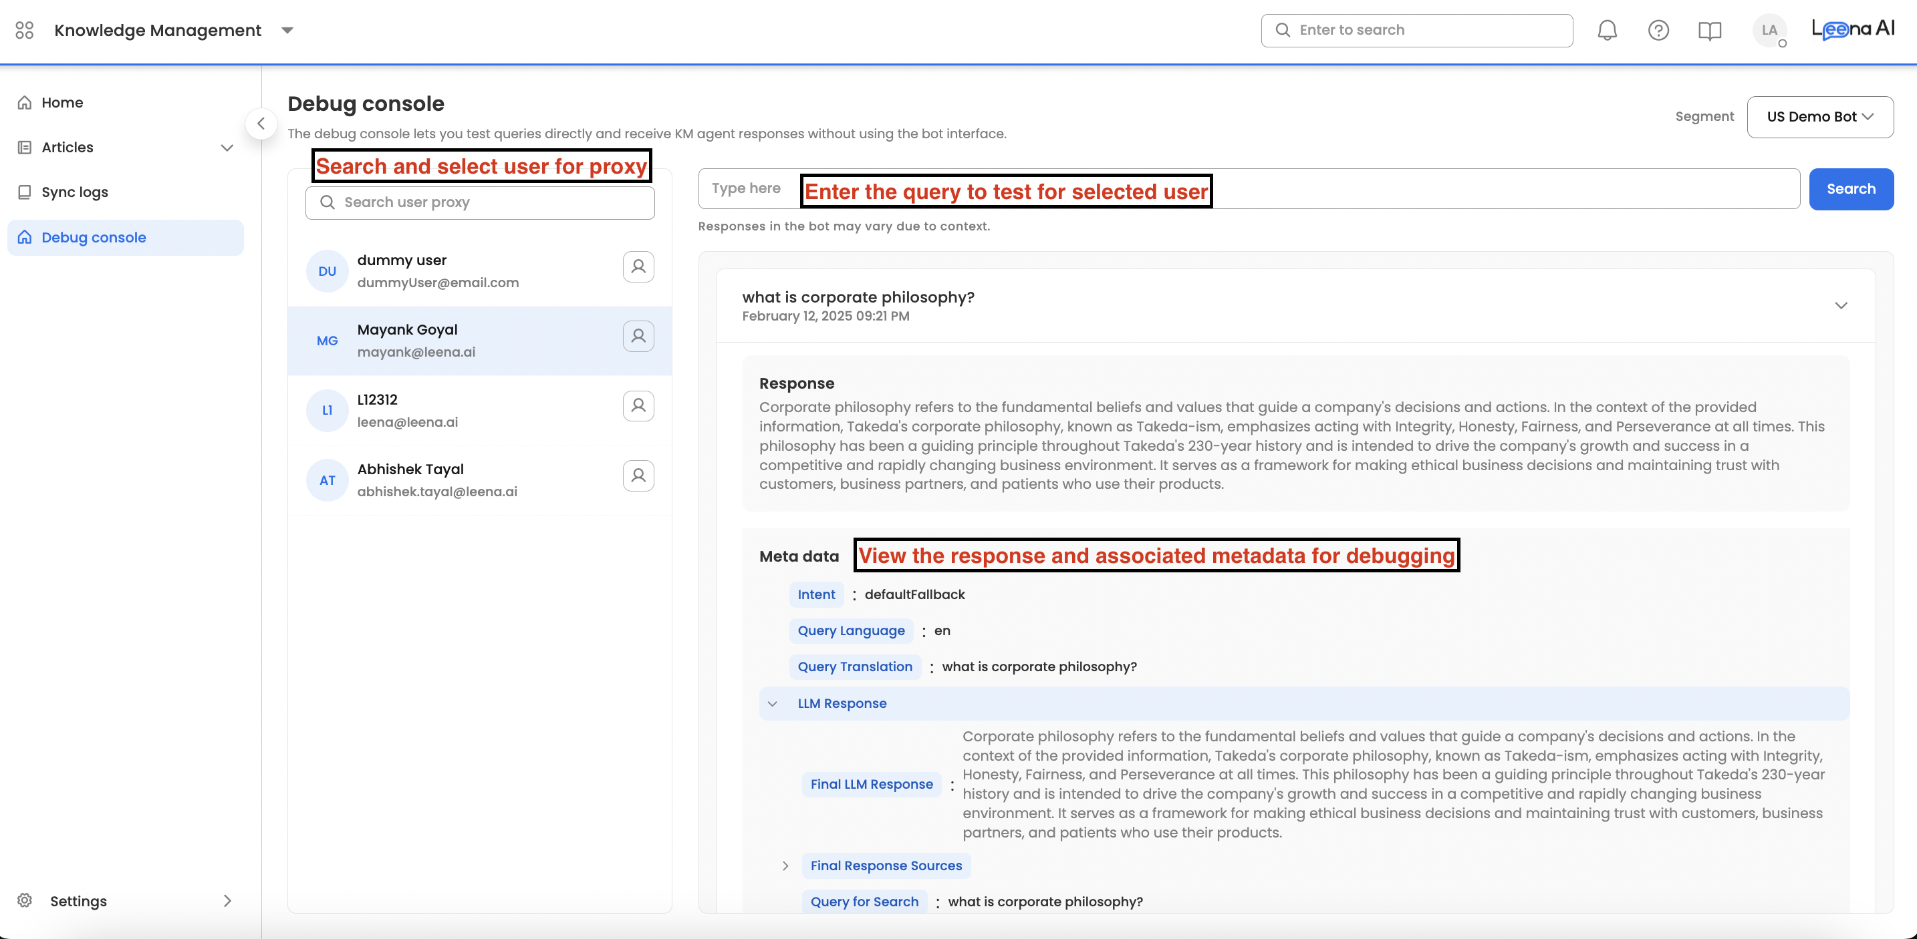The image size is (1917, 939).
Task: Collapse the LLM Response section
Action: pos(773,703)
